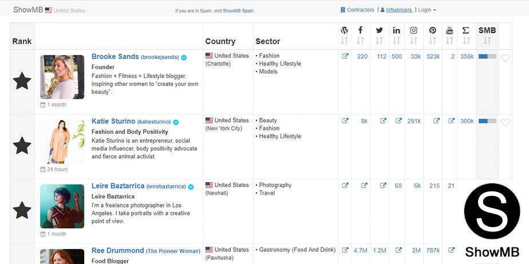529x264 pixels.
Task: Open Katie Sturino's blog external link
Action: pos(345,121)
